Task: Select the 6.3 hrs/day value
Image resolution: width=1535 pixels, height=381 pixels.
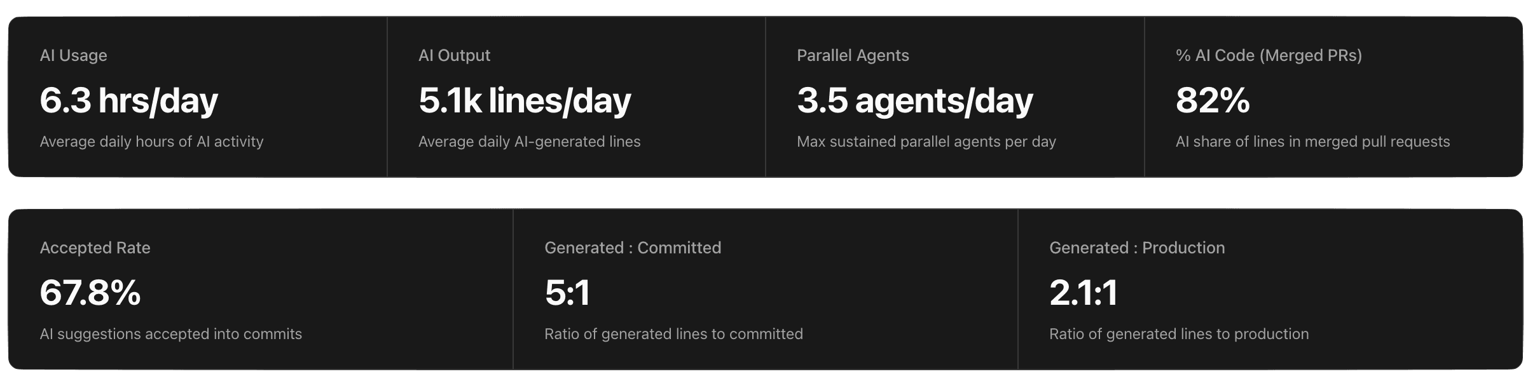Action: pos(128,100)
